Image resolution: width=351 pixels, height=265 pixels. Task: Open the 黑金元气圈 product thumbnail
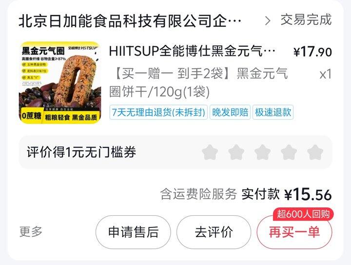coord(60,82)
